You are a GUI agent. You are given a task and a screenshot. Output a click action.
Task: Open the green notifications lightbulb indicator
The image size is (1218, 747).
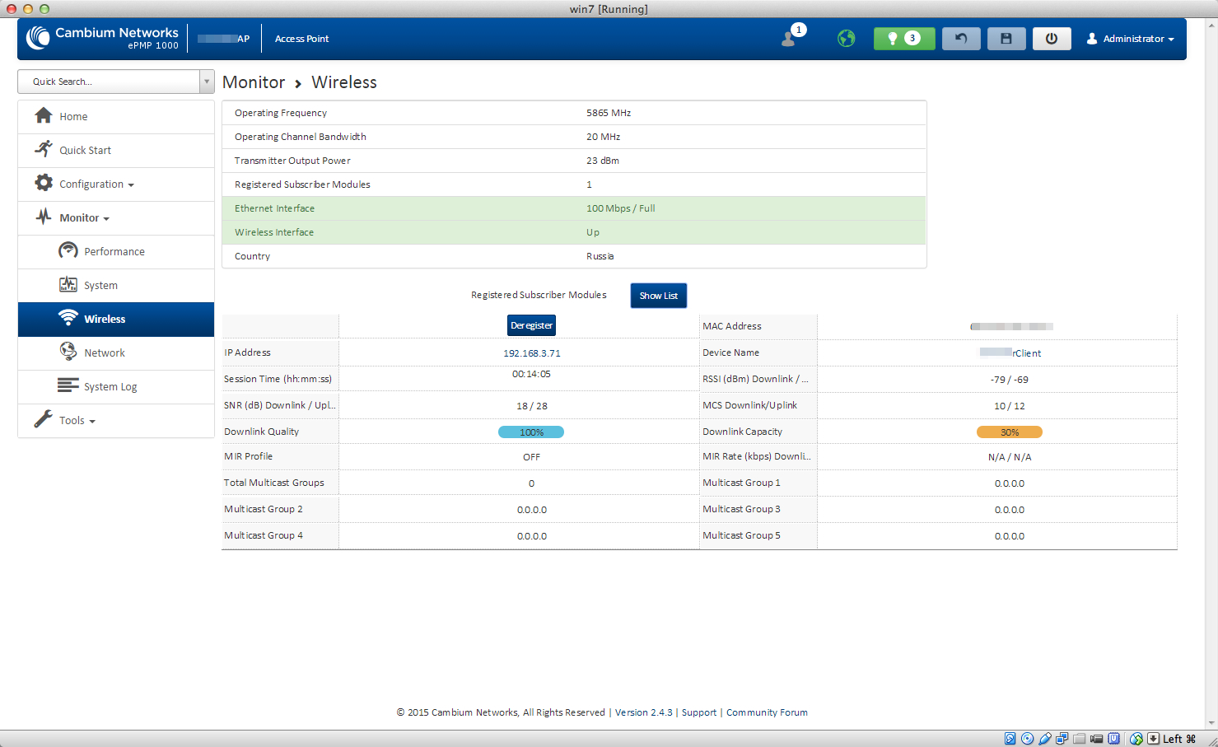pos(903,39)
